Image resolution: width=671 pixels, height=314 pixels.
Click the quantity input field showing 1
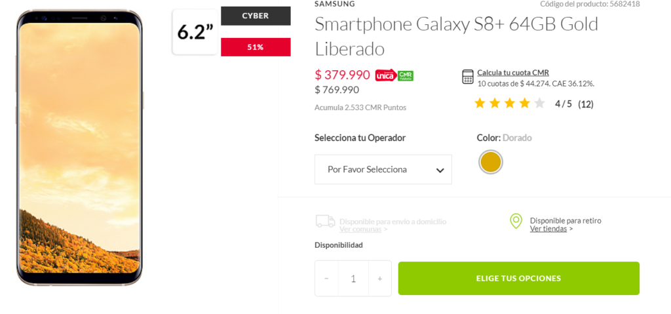[x=353, y=279]
